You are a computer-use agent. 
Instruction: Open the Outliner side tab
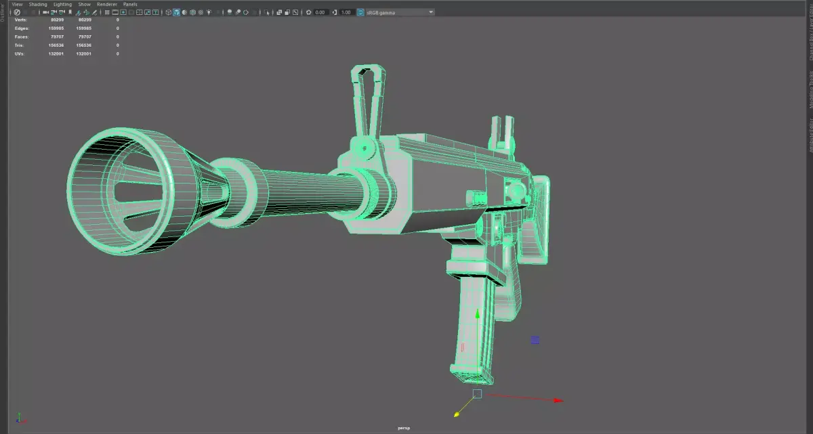[x=3, y=12]
